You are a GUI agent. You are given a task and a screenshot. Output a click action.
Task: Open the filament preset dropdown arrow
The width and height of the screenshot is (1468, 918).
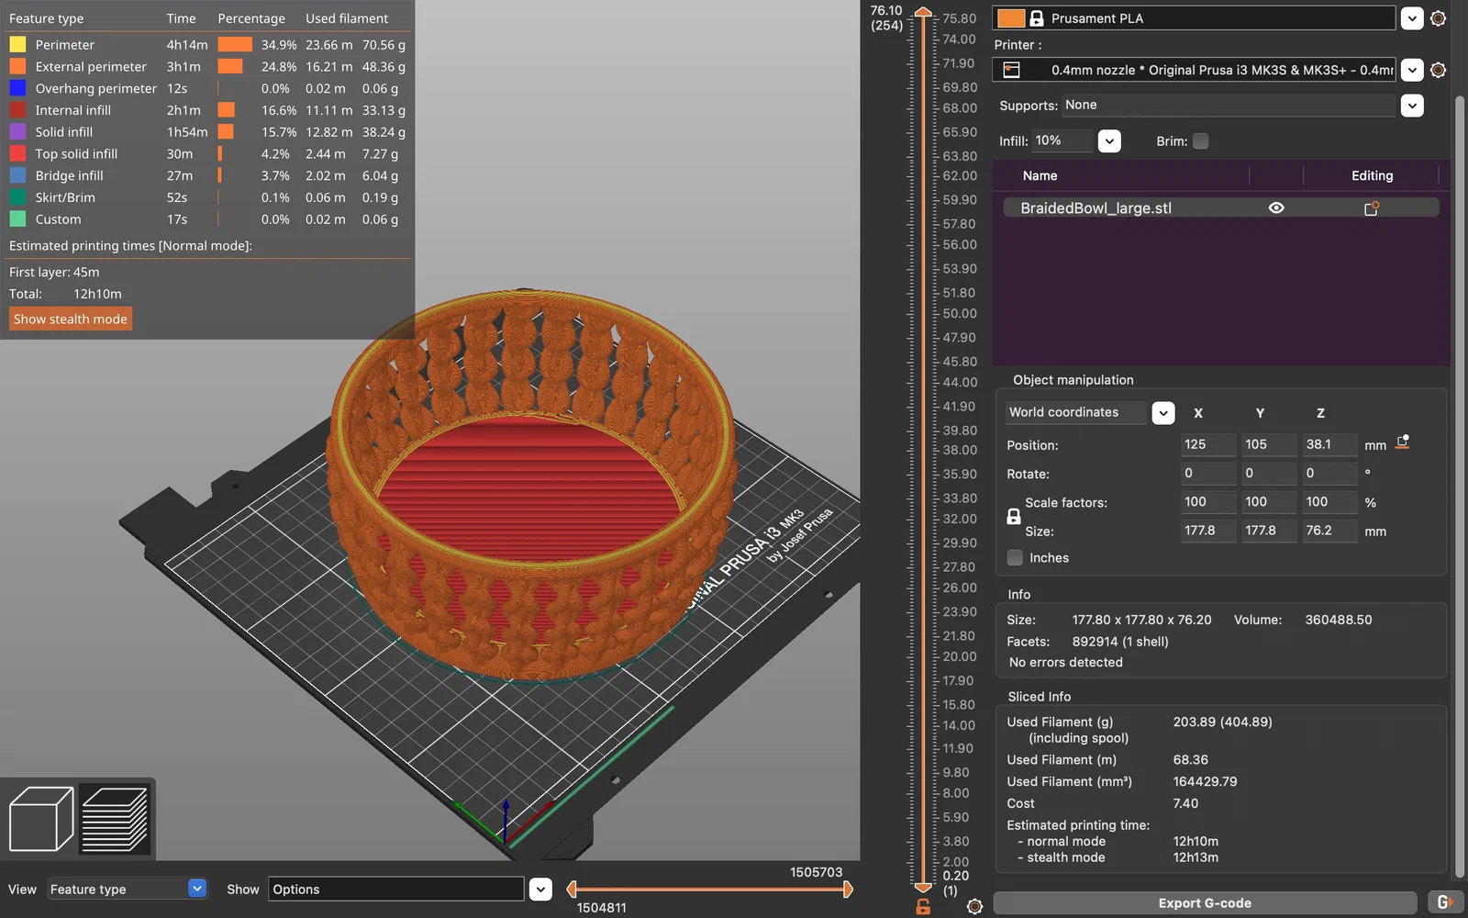coord(1412,18)
